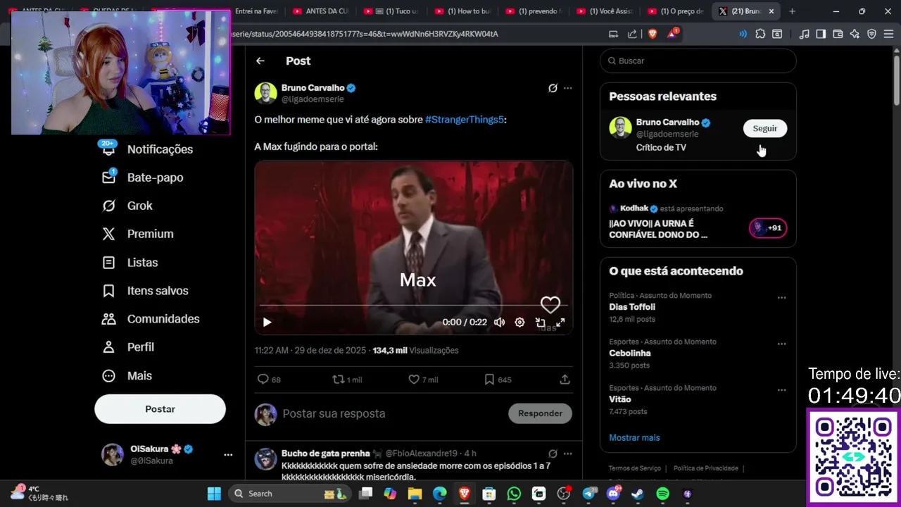Toggle the browser sidebar panel
This screenshot has width=901, height=507.
pyautogui.click(x=821, y=34)
